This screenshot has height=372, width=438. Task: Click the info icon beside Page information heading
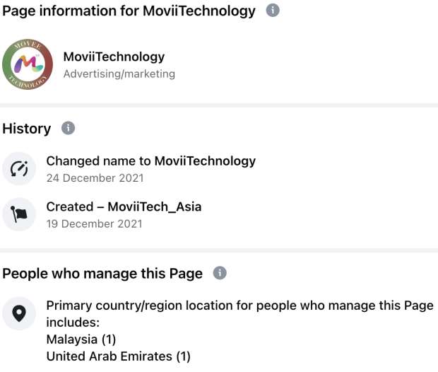pos(273,11)
